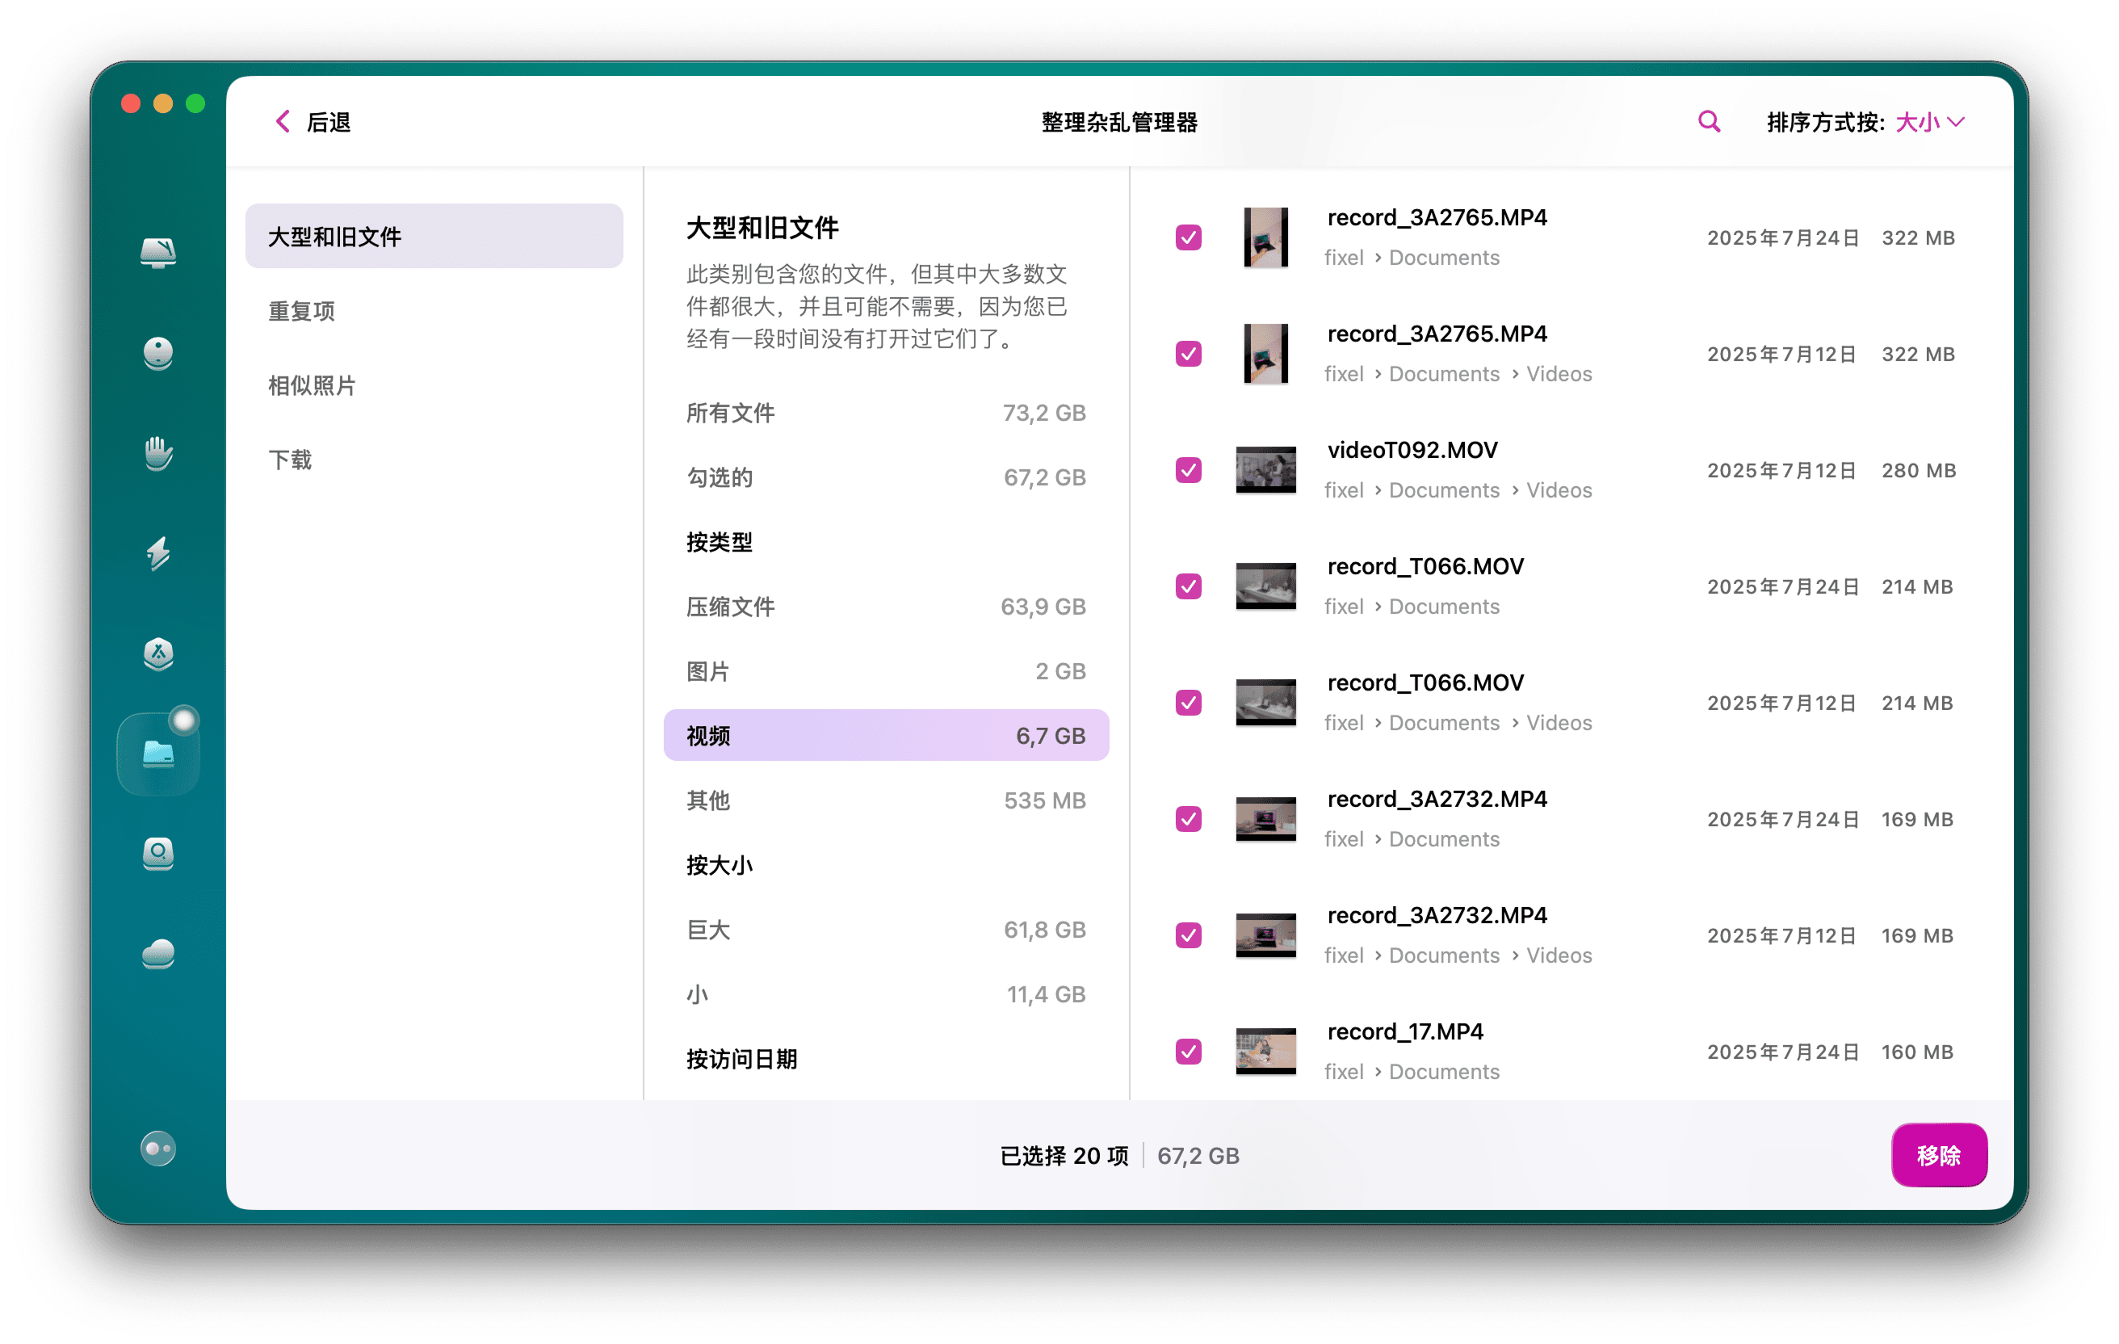
Task: Open the Smart Care monitor icon in sidebar
Action: coord(158,253)
